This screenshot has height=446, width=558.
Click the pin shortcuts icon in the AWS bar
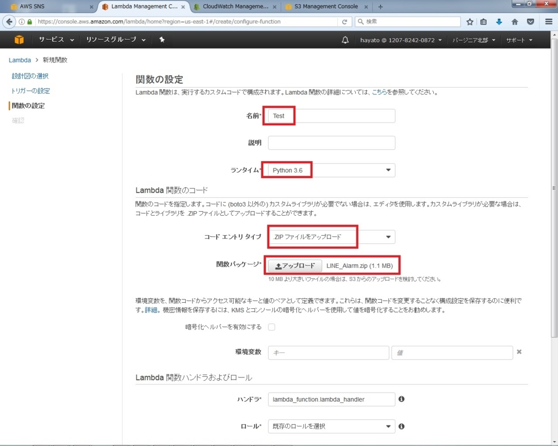pyautogui.click(x=162, y=40)
